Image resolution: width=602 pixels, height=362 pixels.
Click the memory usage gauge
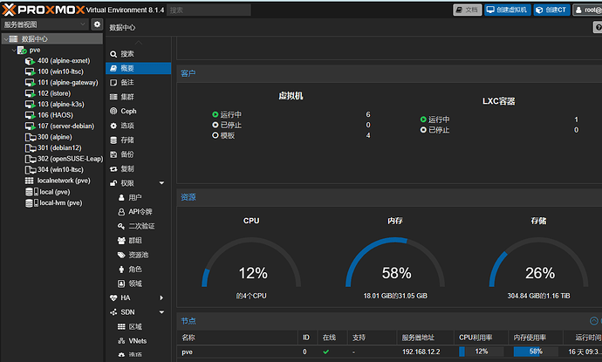point(395,263)
